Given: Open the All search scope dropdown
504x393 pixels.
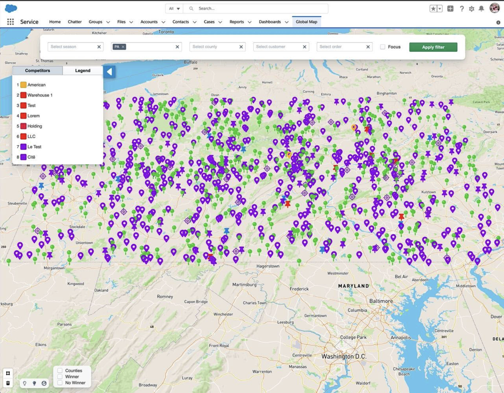Looking at the screenshot, I should click(x=174, y=9).
